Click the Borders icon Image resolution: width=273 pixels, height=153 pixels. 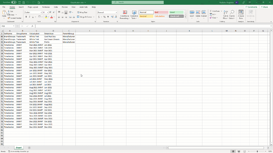[39, 17]
